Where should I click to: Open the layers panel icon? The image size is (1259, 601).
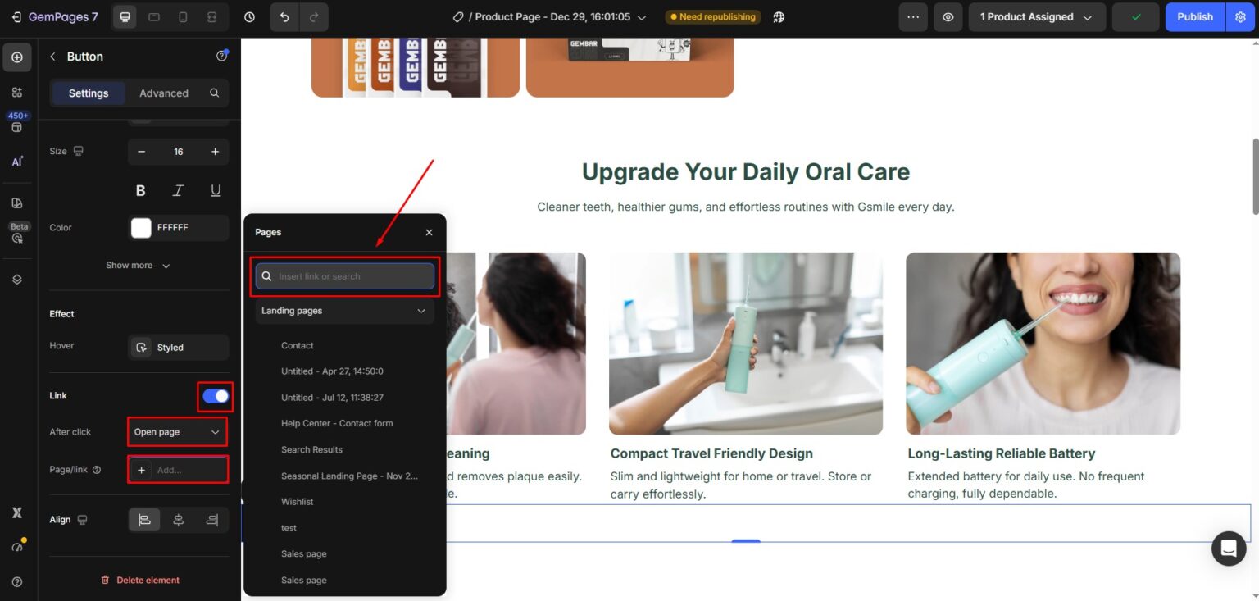pos(17,280)
